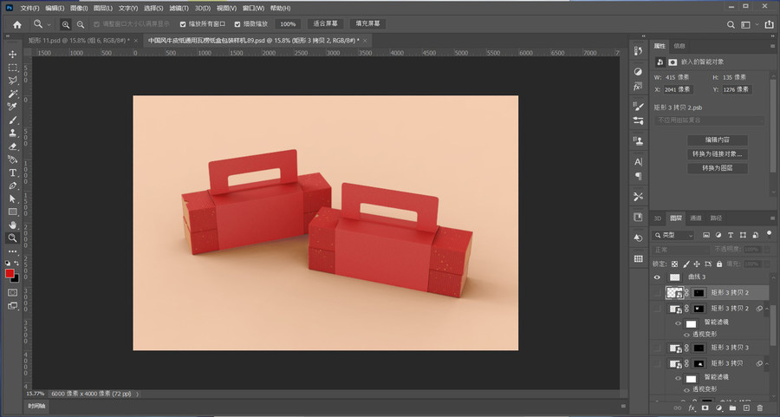Show the 矩形 3 拷贝 3 layer
Viewport: 780px width, 417px height.
pos(657,348)
